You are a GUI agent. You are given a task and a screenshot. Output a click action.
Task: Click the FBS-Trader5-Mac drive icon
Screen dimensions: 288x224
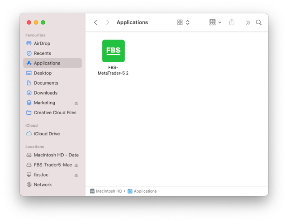point(29,165)
